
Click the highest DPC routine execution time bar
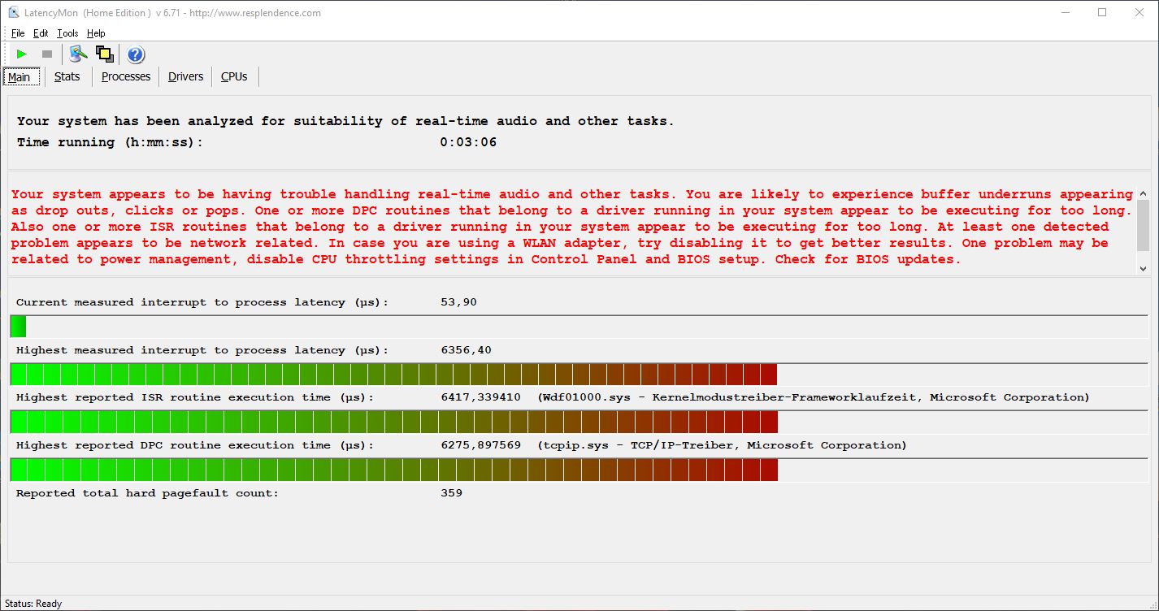point(393,470)
